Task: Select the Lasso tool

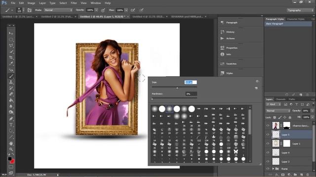Action: [x=11, y=45]
